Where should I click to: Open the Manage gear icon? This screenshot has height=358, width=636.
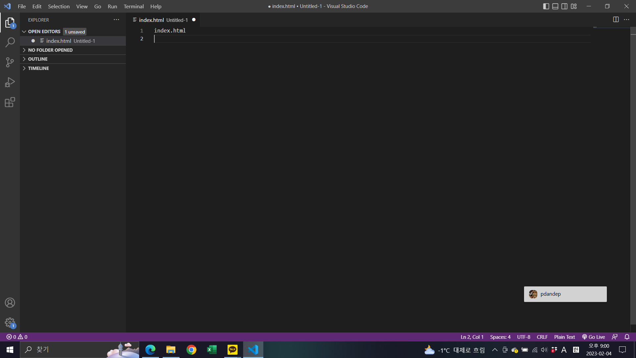click(10, 323)
